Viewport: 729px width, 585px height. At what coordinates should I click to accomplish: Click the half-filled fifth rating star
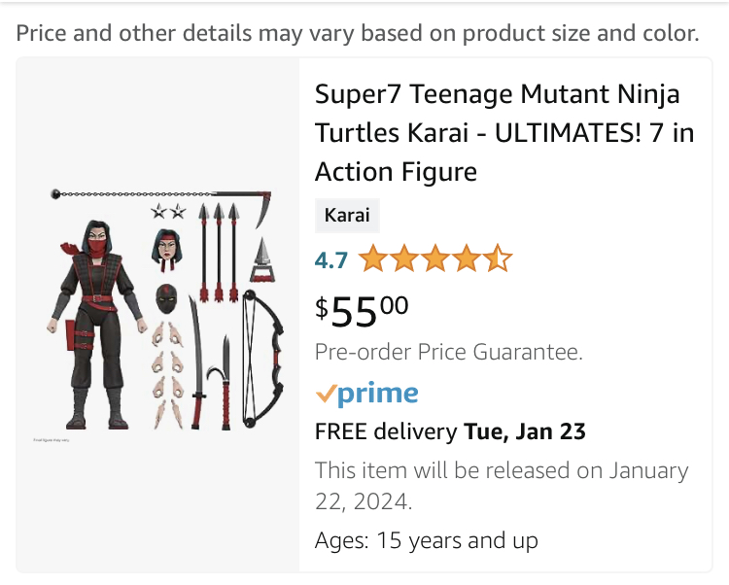tap(498, 259)
